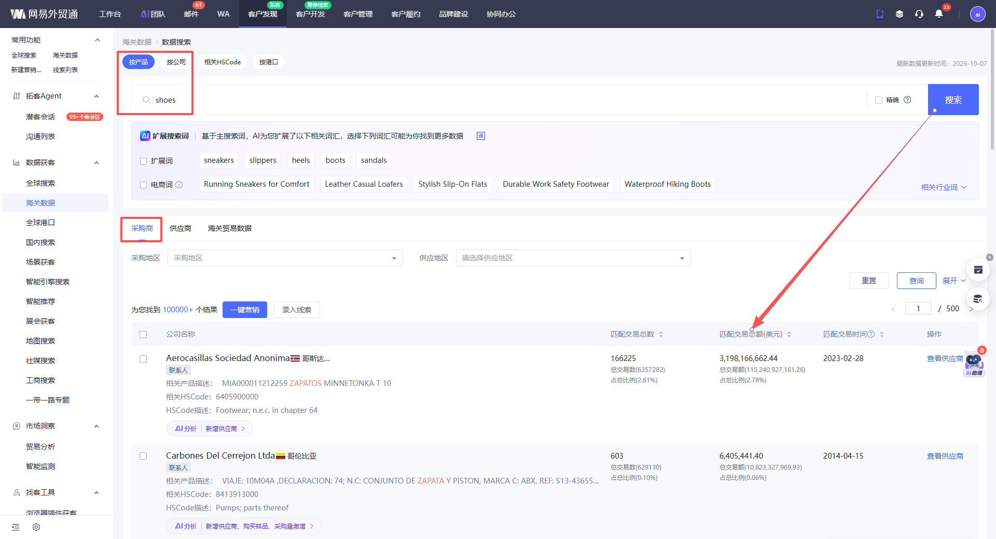Click the blue device icon in top bar

coord(880,14)
